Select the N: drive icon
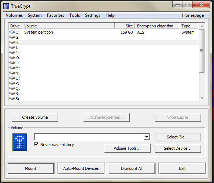 pos(12,73)
